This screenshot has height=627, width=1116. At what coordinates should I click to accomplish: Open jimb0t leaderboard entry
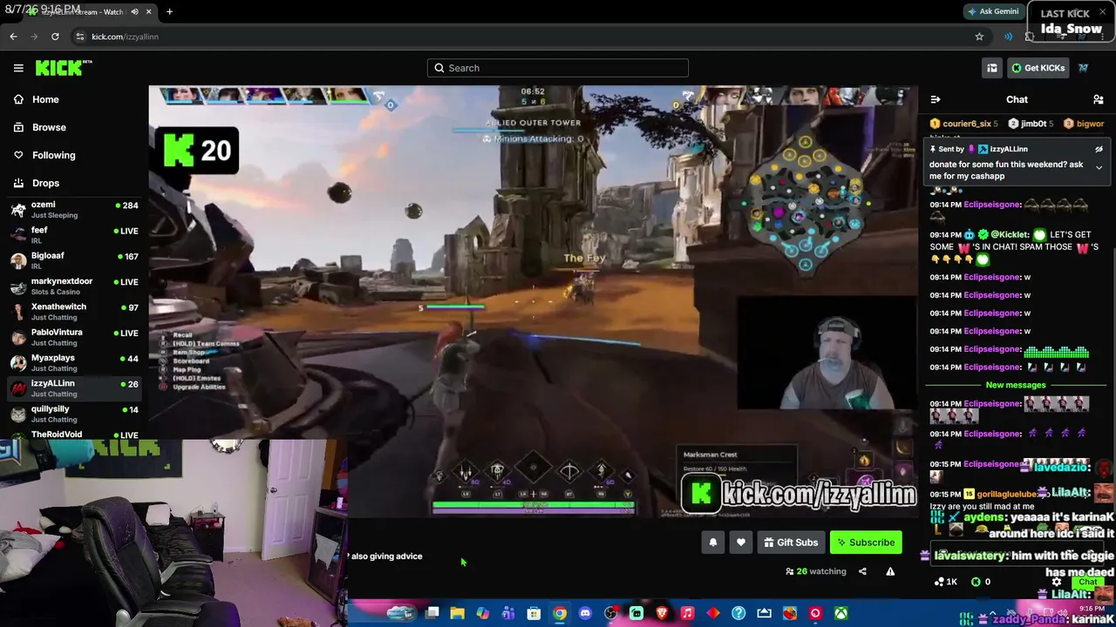coord(1032,124)
